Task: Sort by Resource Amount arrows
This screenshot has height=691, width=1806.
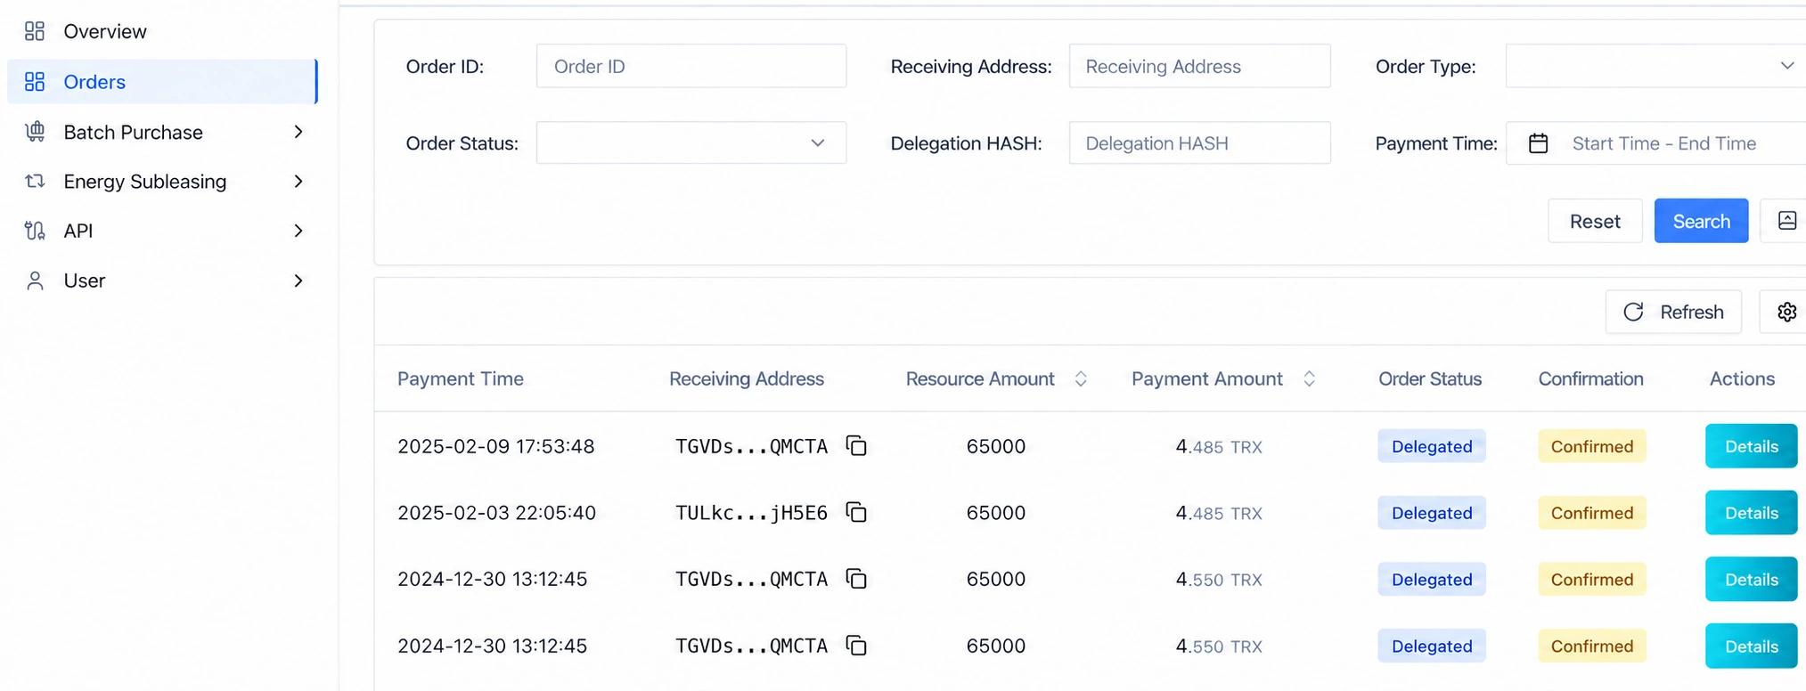Action: 1081,378
